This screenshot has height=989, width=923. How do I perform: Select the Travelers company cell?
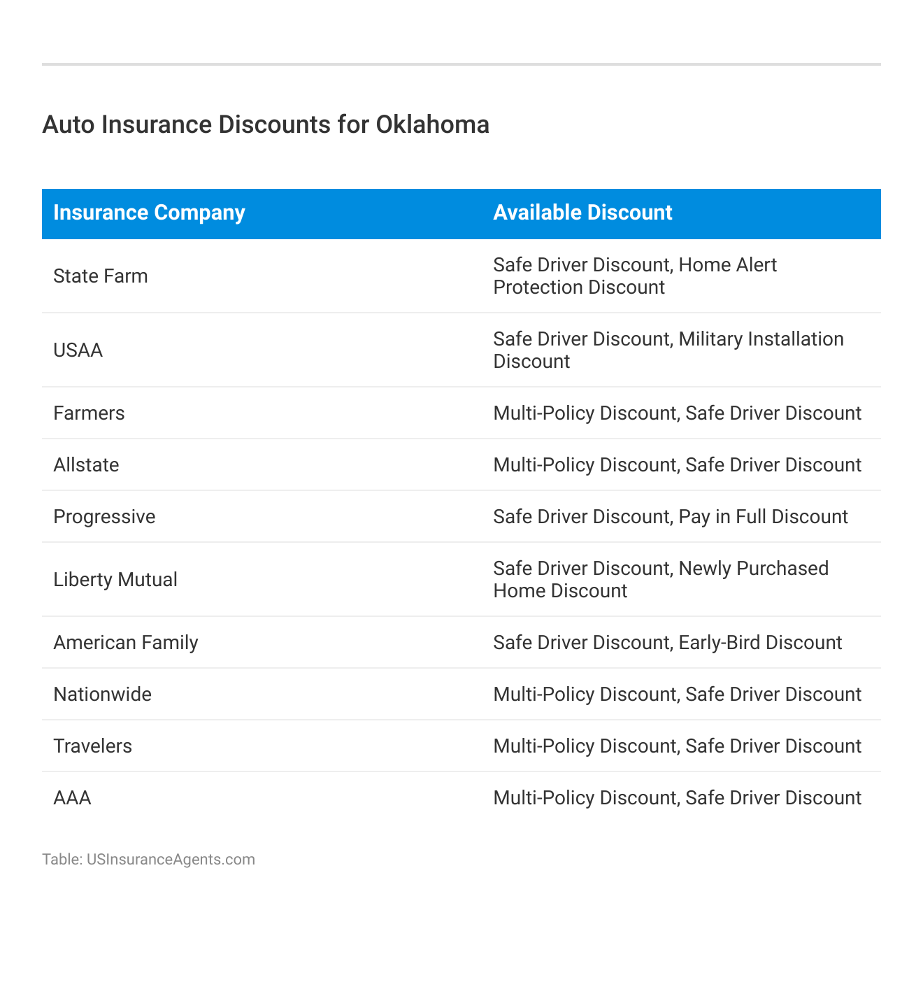pos(92,746)
